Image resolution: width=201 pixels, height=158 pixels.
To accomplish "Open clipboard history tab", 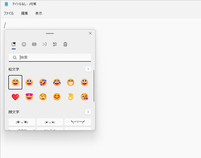I will 65,44.
